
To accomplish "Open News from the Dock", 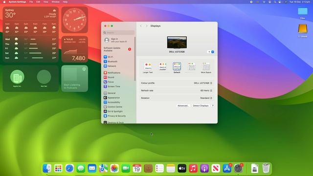I will click(x=216, y=168).
